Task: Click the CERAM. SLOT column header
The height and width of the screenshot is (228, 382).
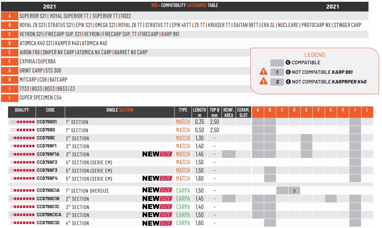Action: coord(243,112)
